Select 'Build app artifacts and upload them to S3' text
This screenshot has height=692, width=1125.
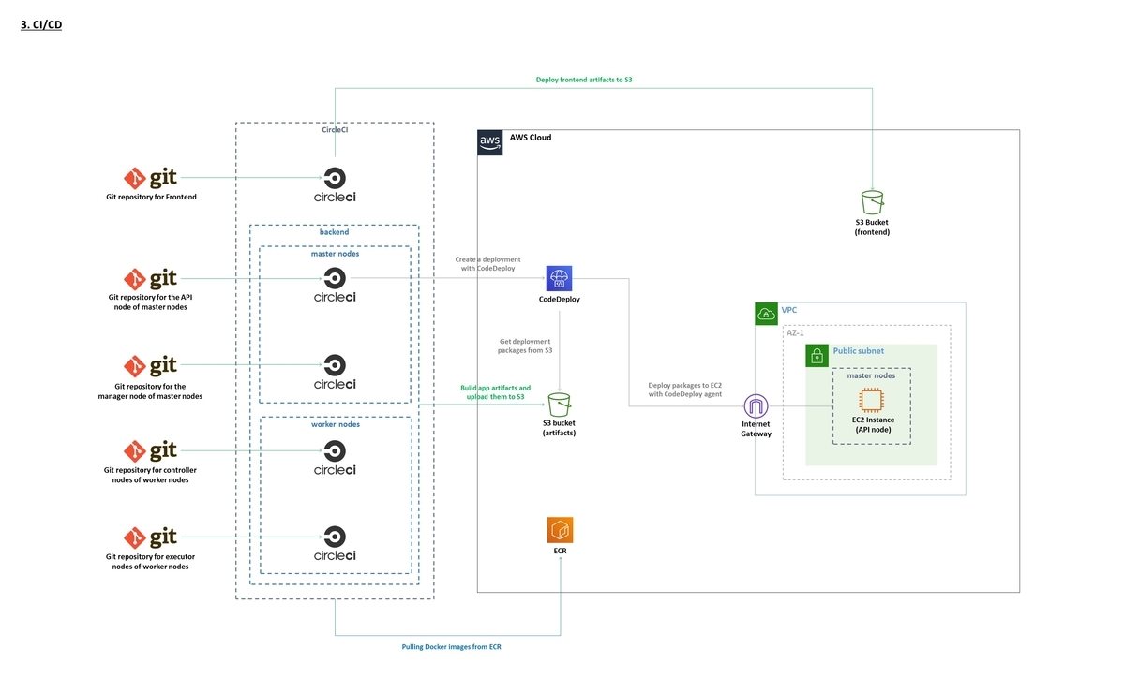coord(495,392)
